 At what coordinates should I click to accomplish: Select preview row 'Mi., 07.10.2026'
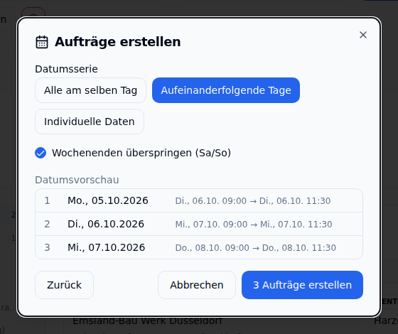click(x=199, y=247)
